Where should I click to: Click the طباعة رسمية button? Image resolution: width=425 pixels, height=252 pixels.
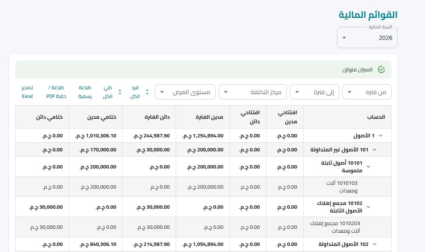click(85, 92)
